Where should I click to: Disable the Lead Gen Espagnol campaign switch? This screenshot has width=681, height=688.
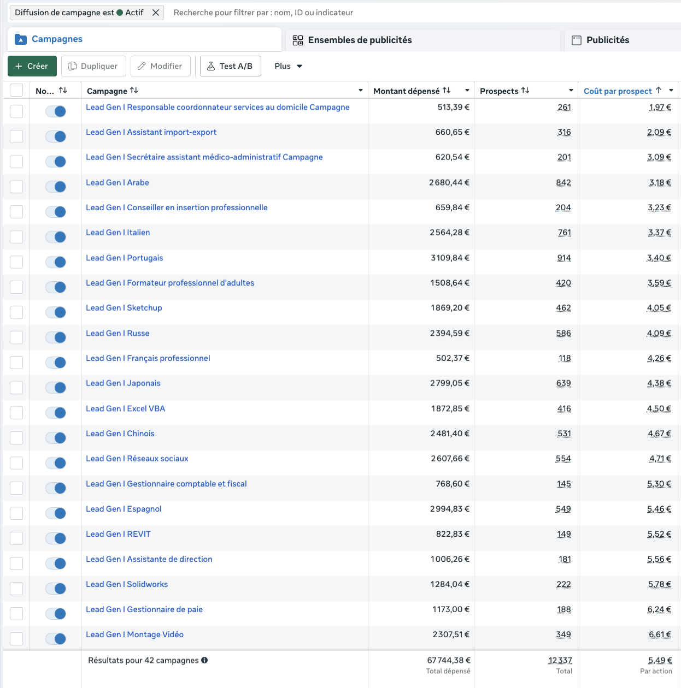(56, 513)
